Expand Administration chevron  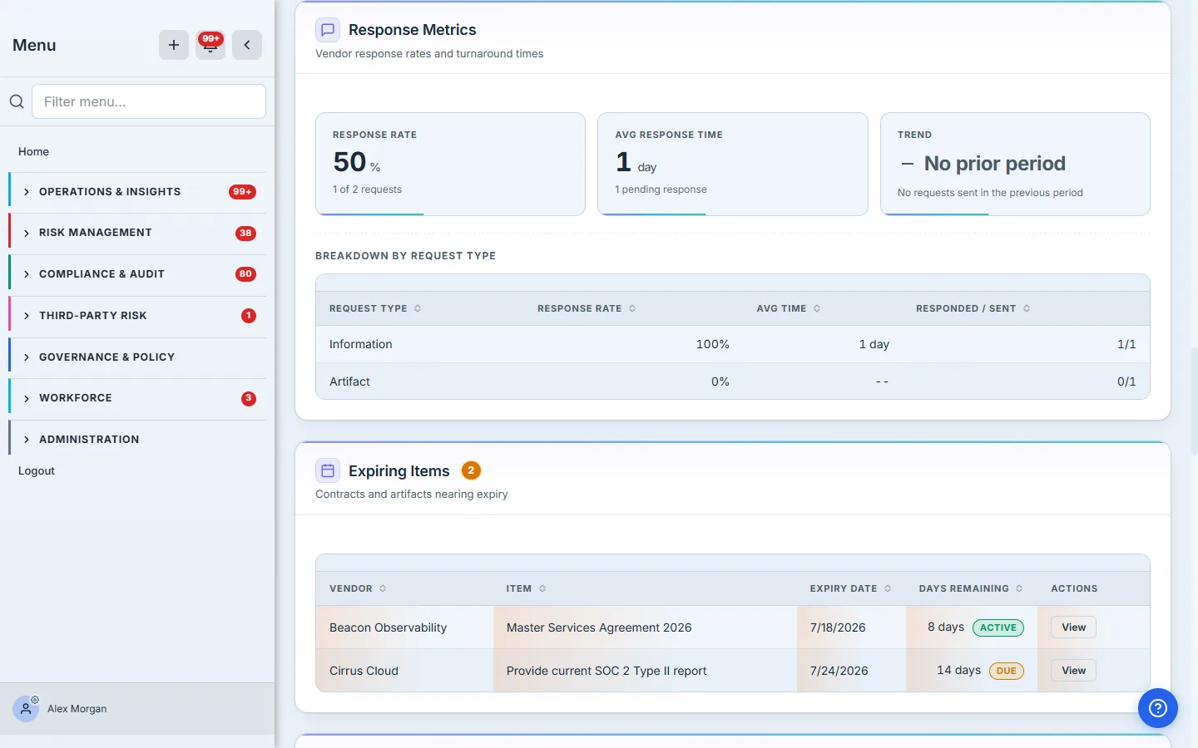(x=27, y=440)
